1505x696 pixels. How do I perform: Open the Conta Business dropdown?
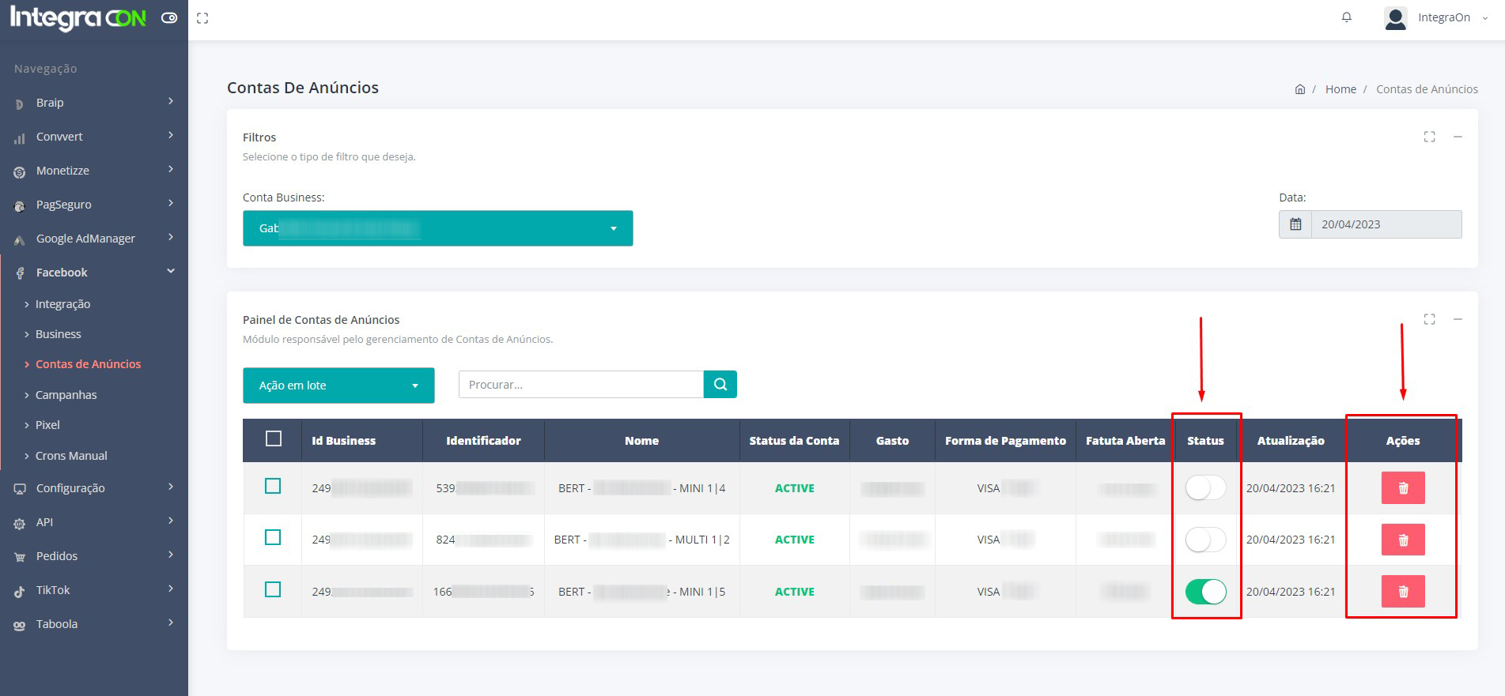click(437, 228)
